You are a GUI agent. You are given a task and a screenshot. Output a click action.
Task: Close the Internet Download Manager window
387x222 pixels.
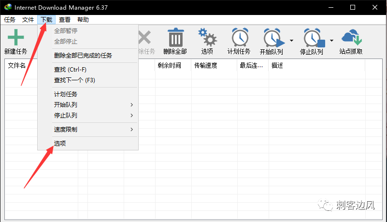374,7
